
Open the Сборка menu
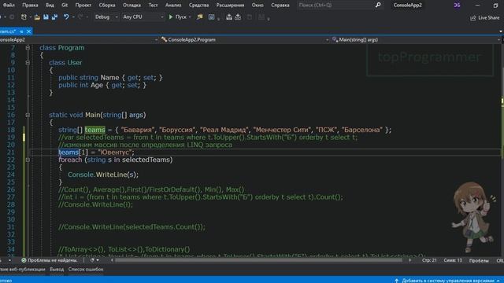(x=107, y=6)
